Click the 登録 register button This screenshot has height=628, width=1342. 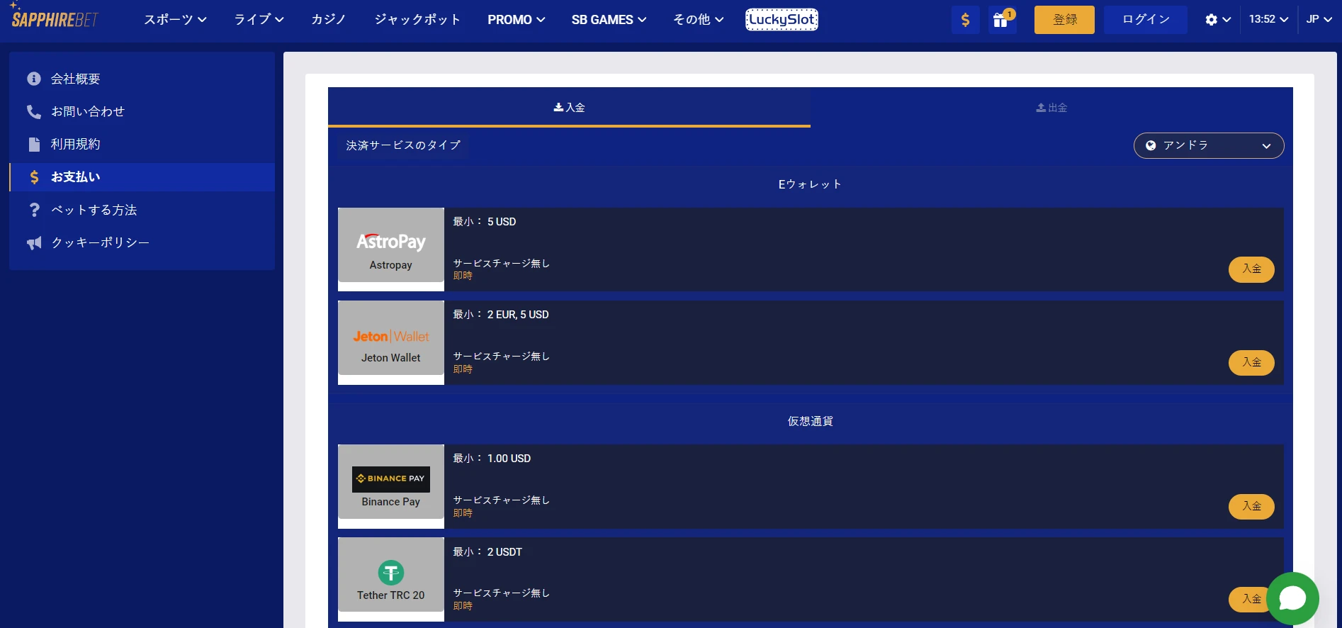tap(1064, 20)
